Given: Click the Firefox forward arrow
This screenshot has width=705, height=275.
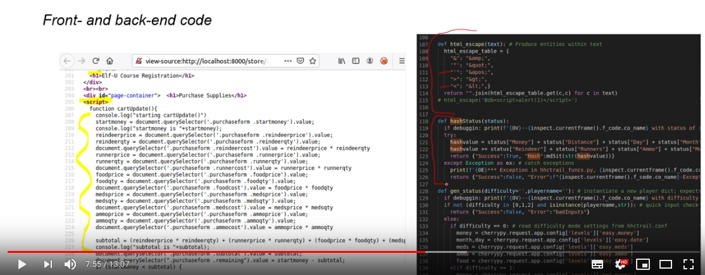Looking at the screenshot, I should [82, 61].
